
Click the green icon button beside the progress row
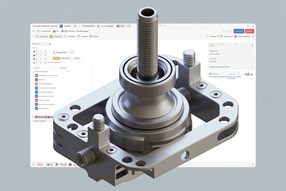pos(249,74)
